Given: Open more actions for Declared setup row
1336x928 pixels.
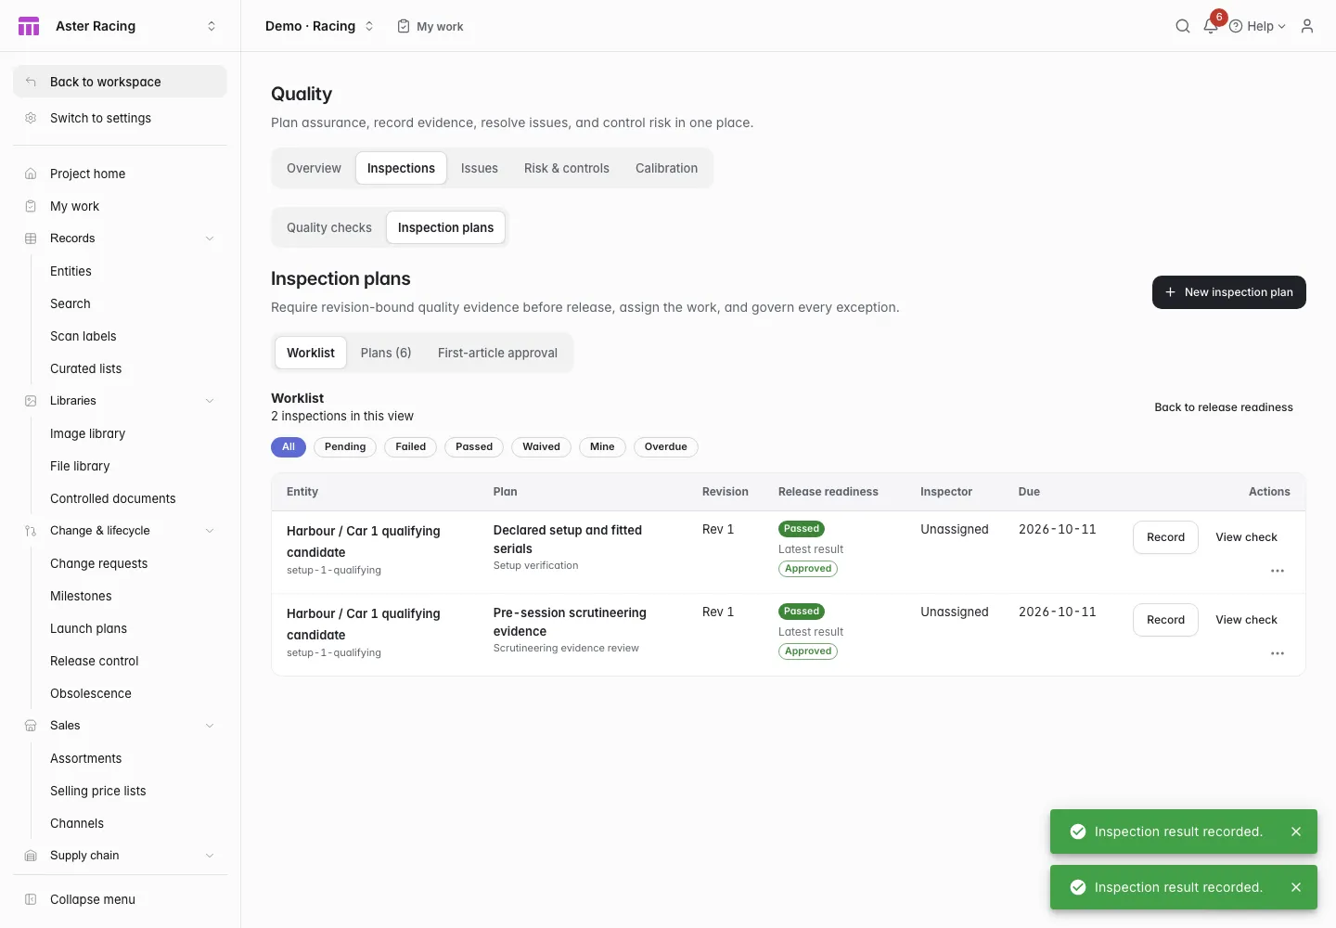Looking at the screenshot, I should [1278, 571].
